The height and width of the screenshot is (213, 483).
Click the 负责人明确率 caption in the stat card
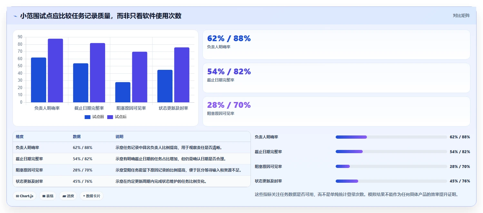click(x=219, y=47)
